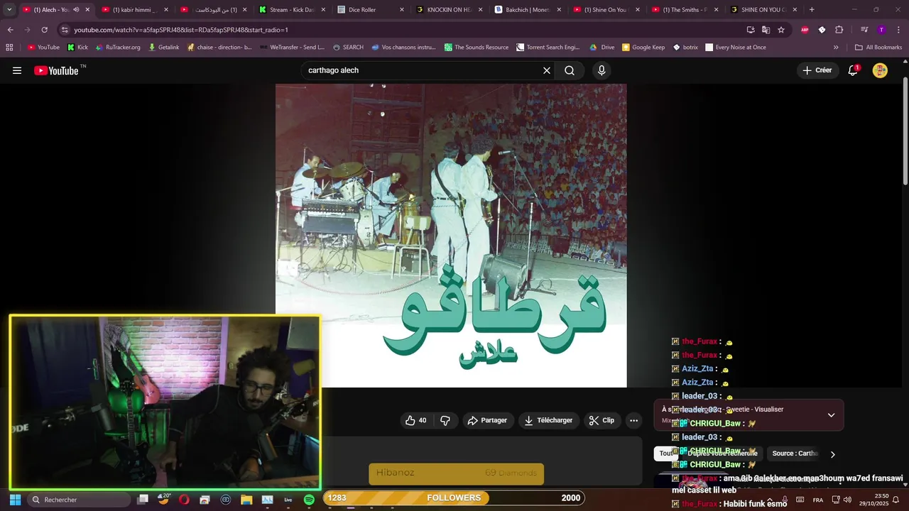Open the apps grid bookmark icon
This screenshot has width=909, height=511.
click(9, 48)
